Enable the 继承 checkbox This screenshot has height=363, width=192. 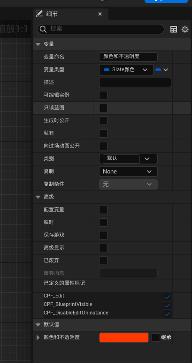pos(156,338)
